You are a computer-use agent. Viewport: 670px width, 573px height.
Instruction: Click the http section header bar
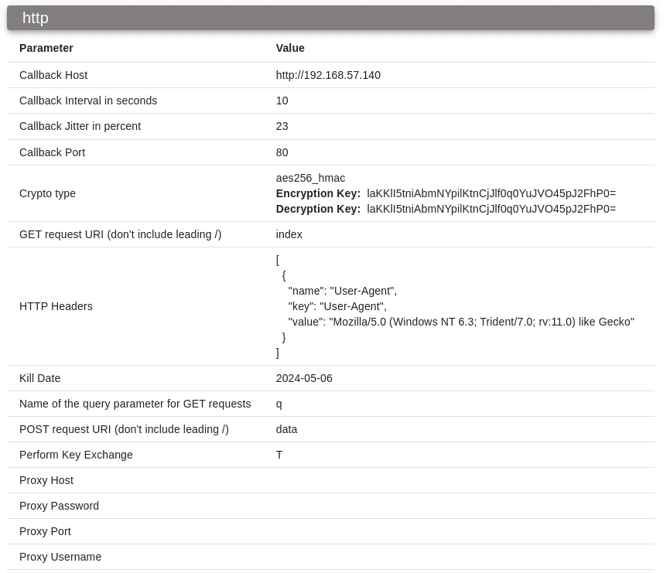point(330,18)
